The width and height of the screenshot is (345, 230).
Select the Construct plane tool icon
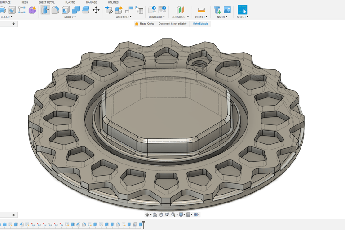[180, 10]
